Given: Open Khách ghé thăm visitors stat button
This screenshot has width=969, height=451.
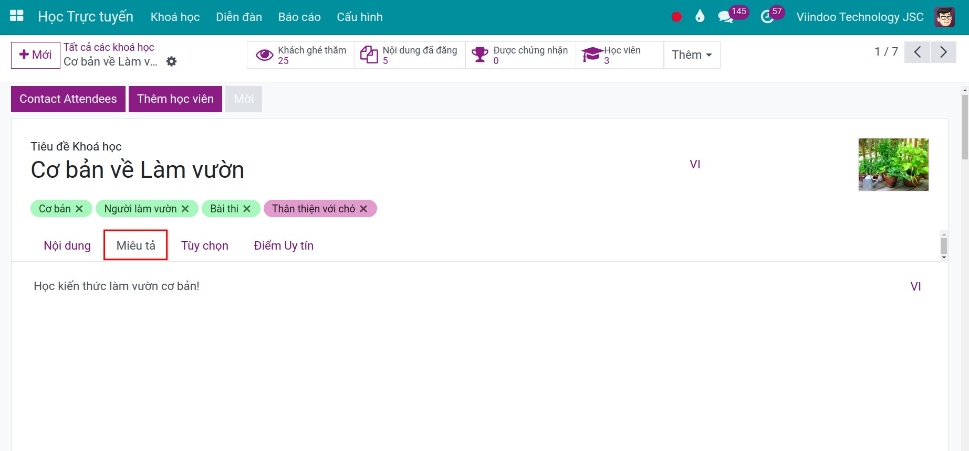Looking at the screenshot, I should click(301, 55).
